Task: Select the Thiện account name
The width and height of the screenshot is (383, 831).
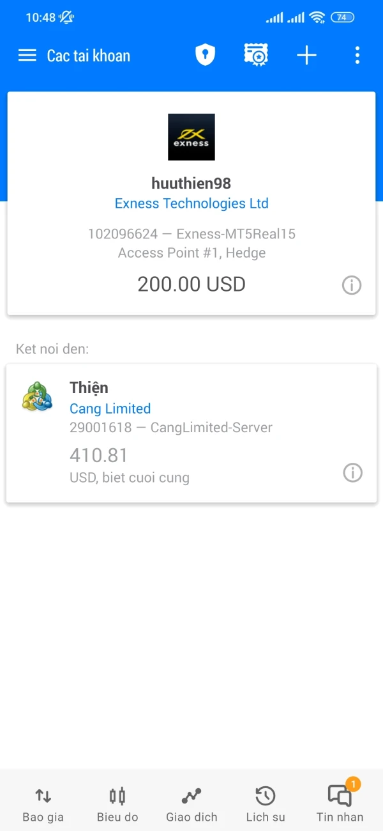Action: [89, 387]
